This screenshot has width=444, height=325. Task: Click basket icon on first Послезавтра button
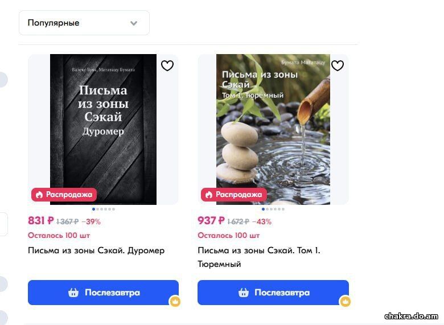[73, 293]
